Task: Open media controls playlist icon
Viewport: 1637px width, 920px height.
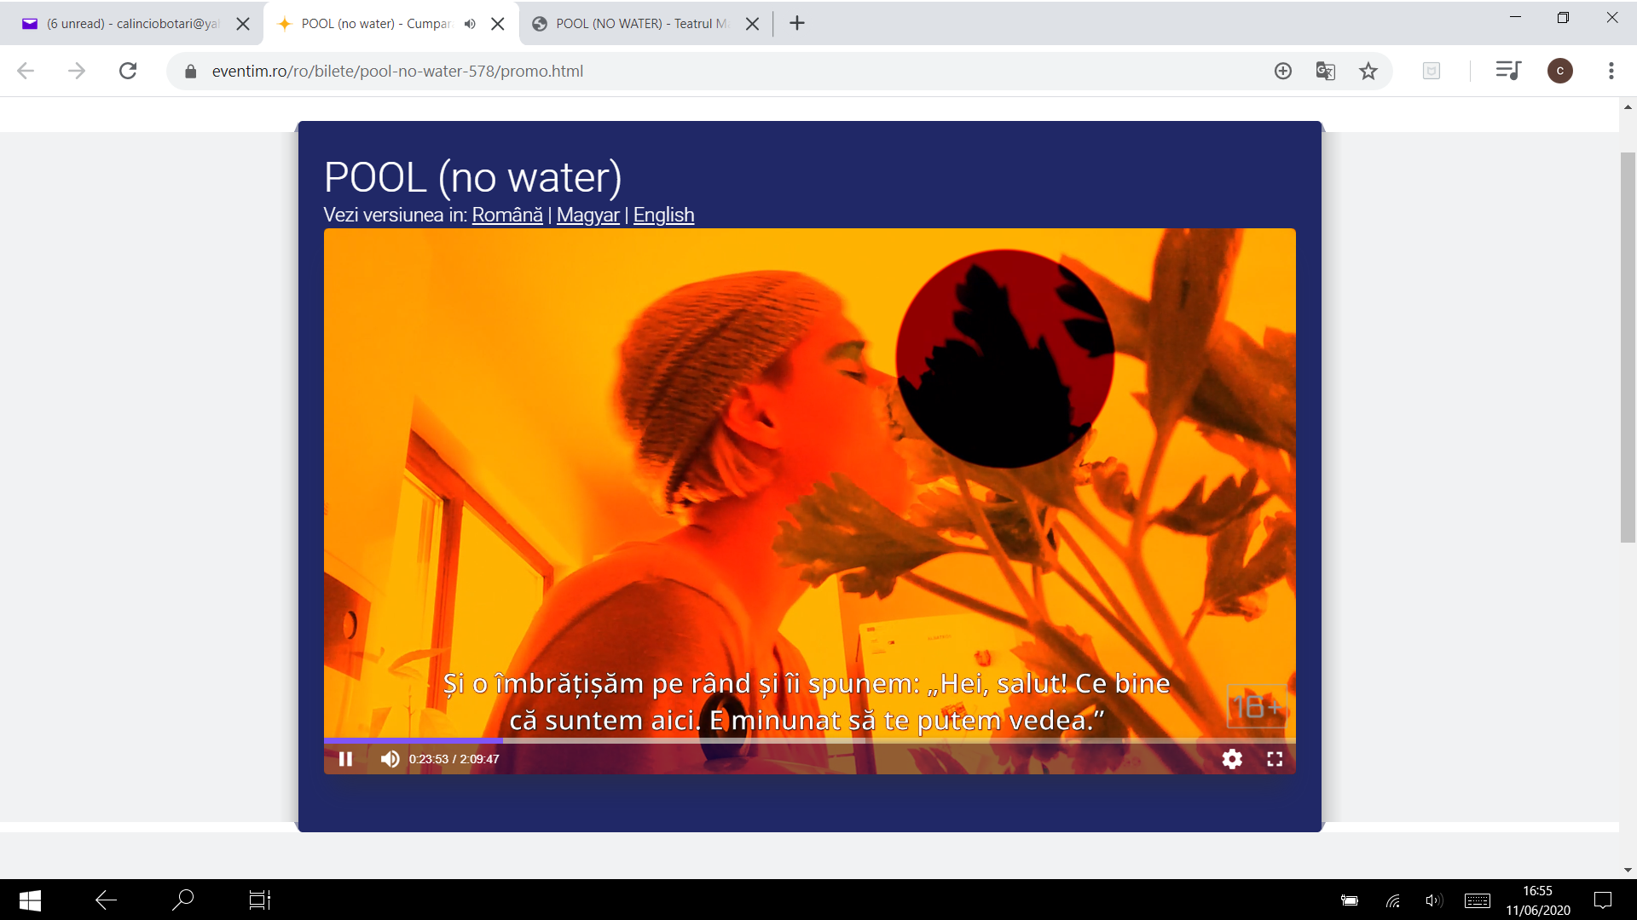Action: point(1508,71)
